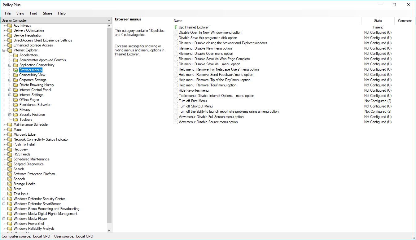Image resolution: width=416 pixels, height=240 pixels.
Task: Select Windows Game Recording and Broadcasting item
Action: pyautogui.click(x=46, y=209)
